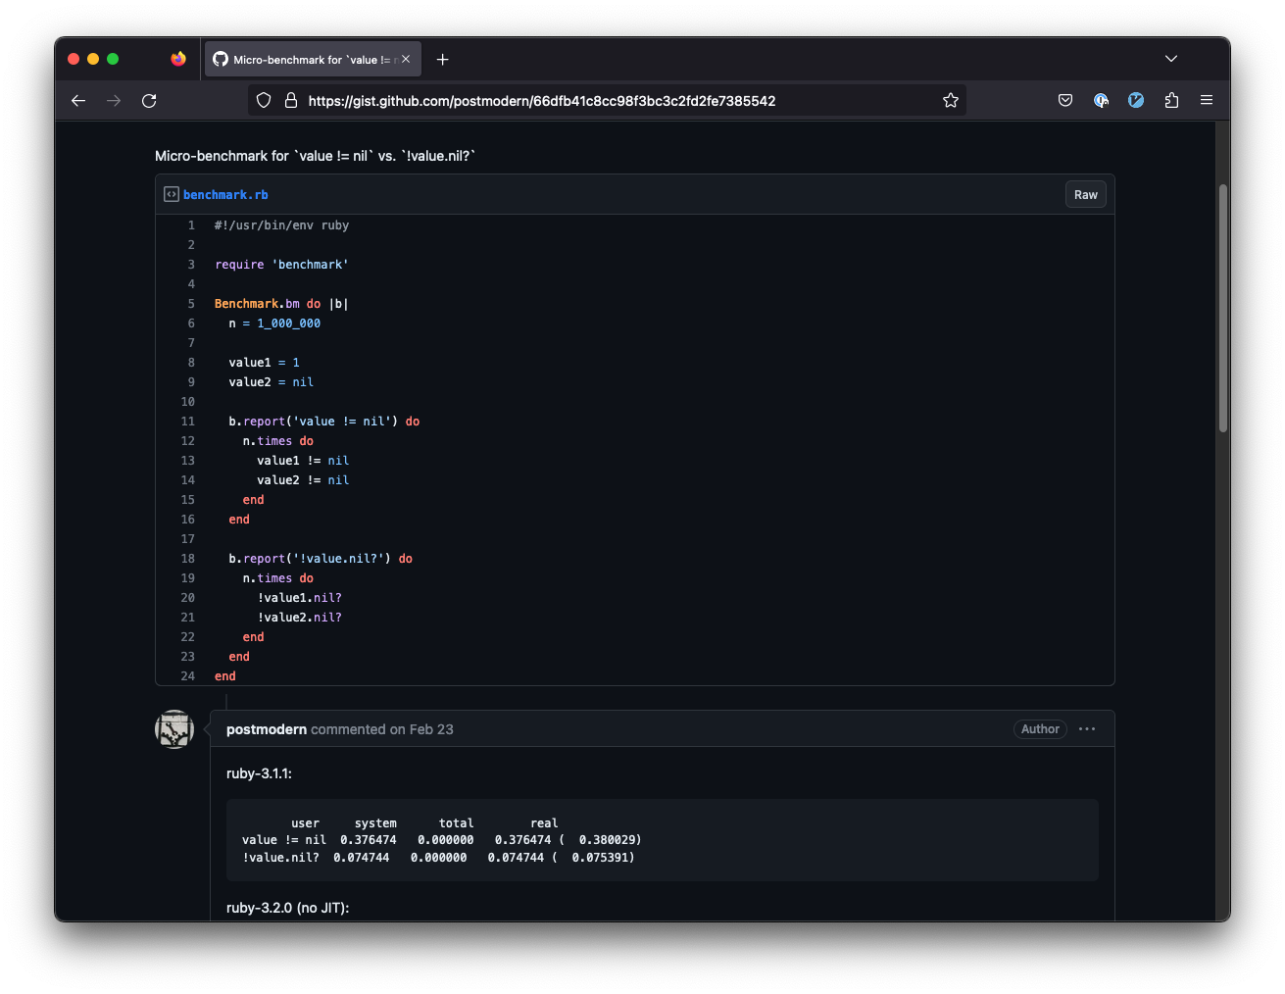This screenshot has height=994, width=1285.
Task: Save page to Pocket icon
Action: (1065, 100)
